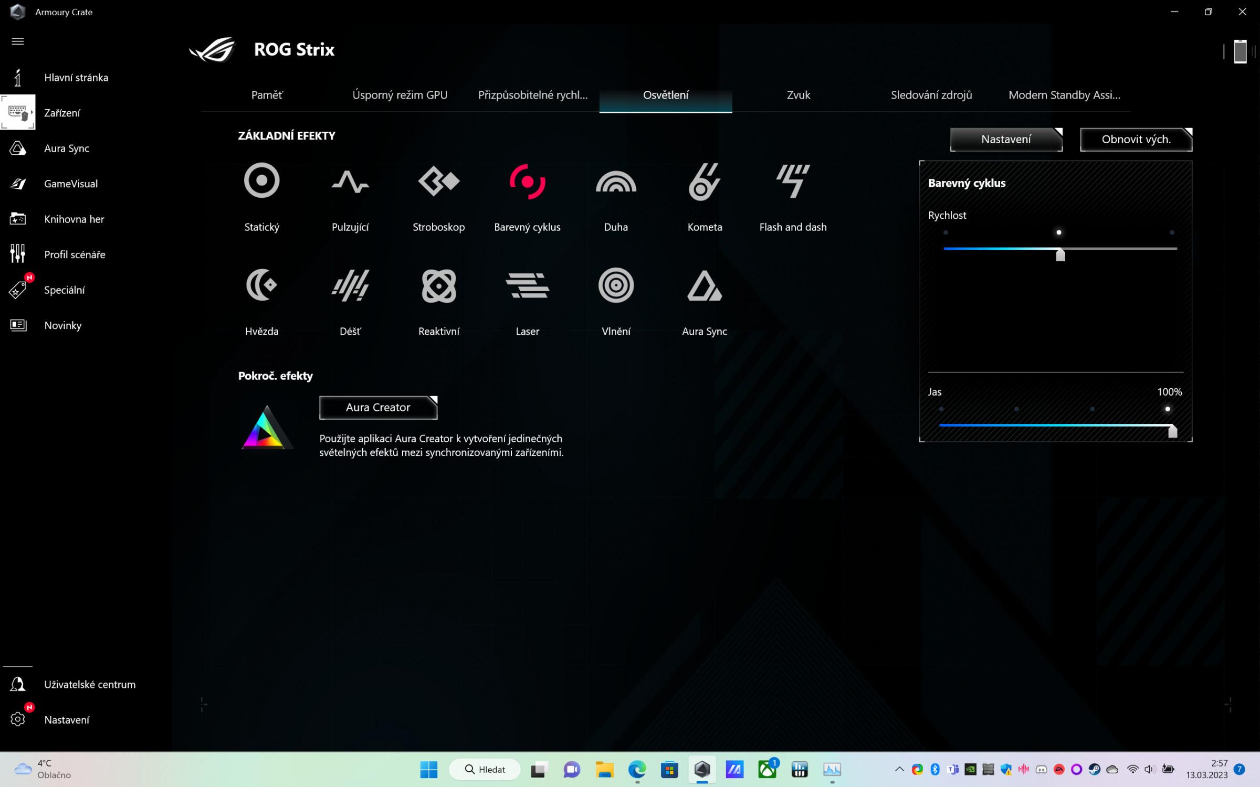Screen dimensions: 1260x787
Task: Click the Jas brightness slider handle
Action: point(1172,431)
